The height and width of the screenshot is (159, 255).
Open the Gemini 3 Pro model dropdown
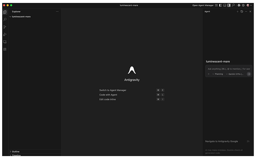coord(235,74)
